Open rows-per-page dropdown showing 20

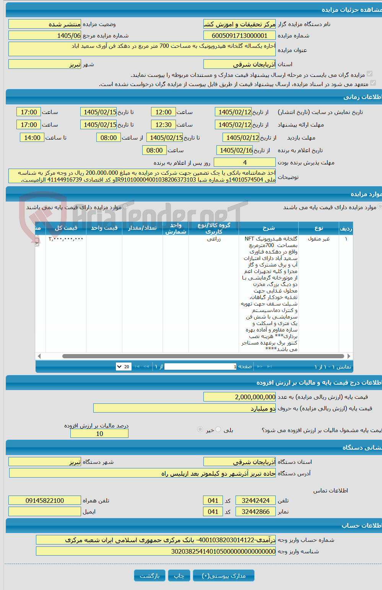click(x=124, y=367)
